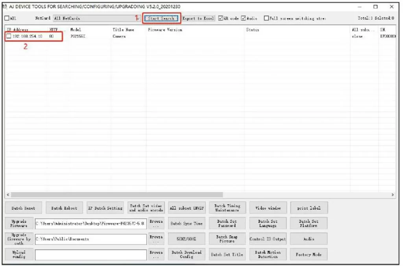This screenshot has width=403, height=266.
Task: Uncheck the Audio checkbox
Action: pos(243,18)
